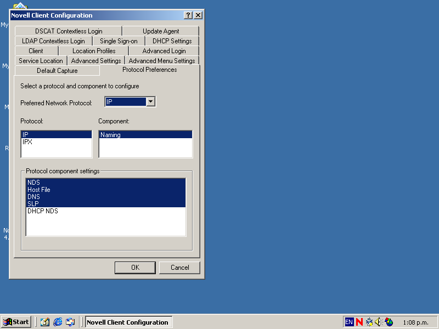Click the Novell Client Configuration taskbar button

coord(129,322)
